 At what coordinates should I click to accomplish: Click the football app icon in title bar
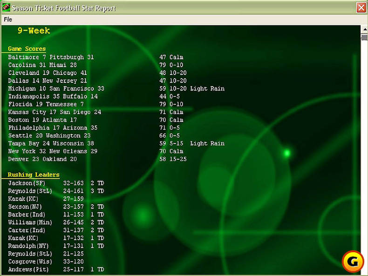pos(6,7)
